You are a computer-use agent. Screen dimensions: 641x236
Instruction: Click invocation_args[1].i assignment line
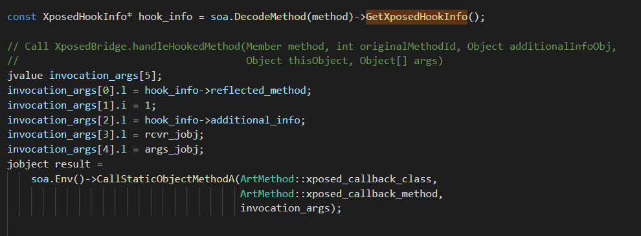click(82, 105)
